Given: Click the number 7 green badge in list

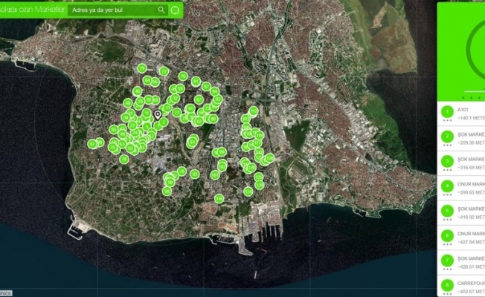Looking at the screenshot, I should point(447,260).
